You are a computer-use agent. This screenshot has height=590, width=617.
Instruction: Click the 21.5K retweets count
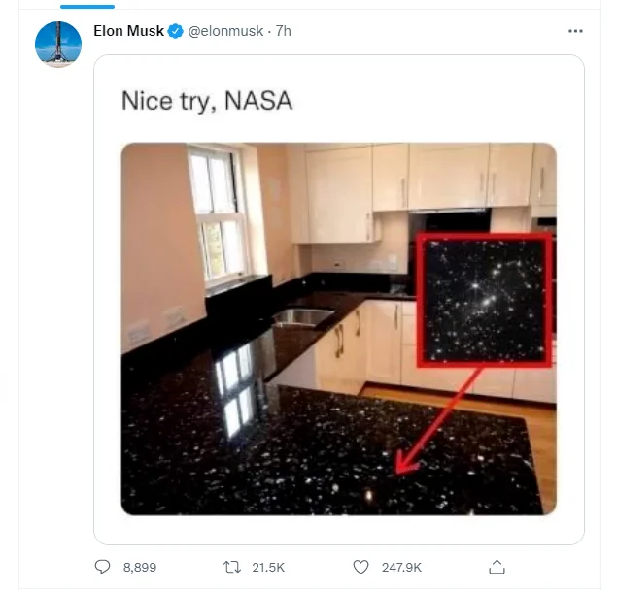pos(267,567)
